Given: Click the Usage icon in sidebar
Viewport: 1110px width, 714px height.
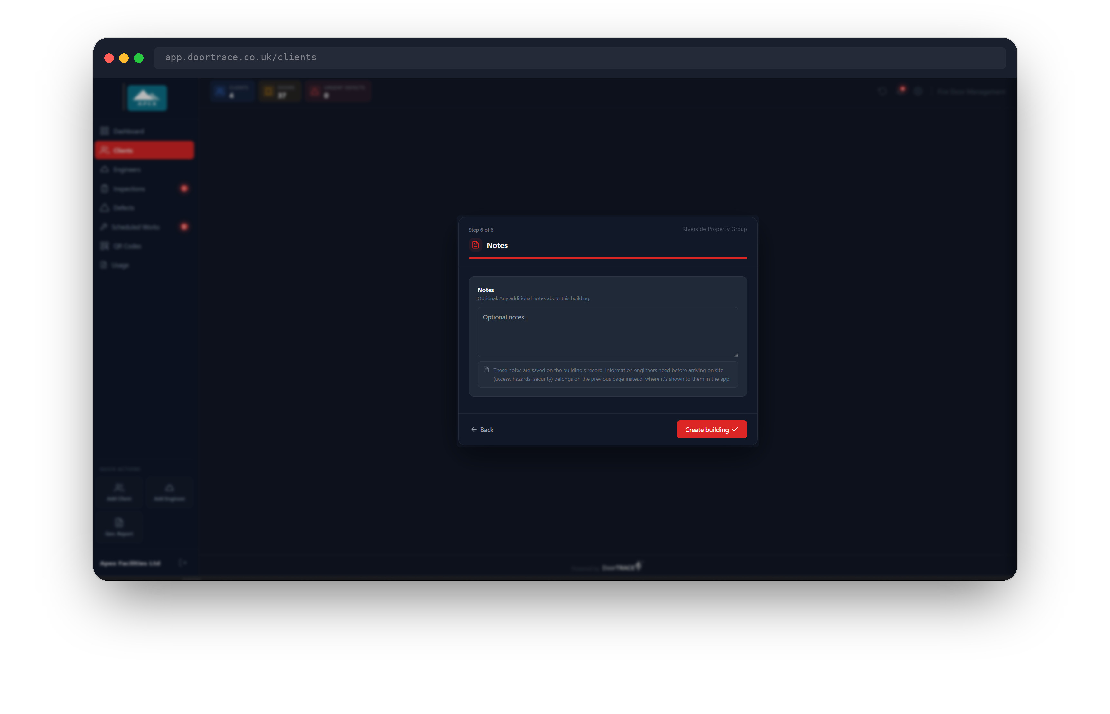Looking at the screenshot, I should 104,265.
